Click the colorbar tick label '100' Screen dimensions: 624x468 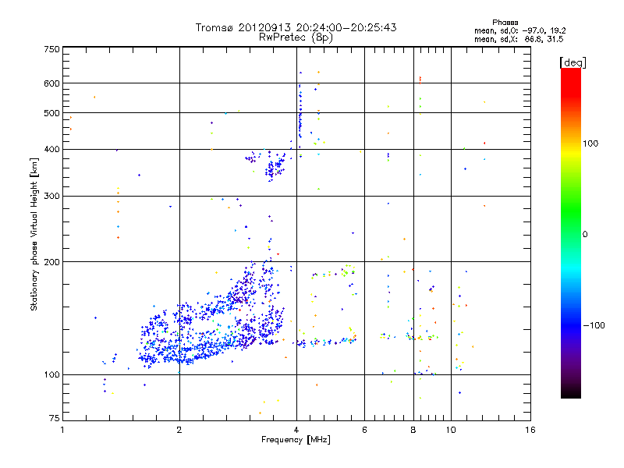[x=590, y=144]
